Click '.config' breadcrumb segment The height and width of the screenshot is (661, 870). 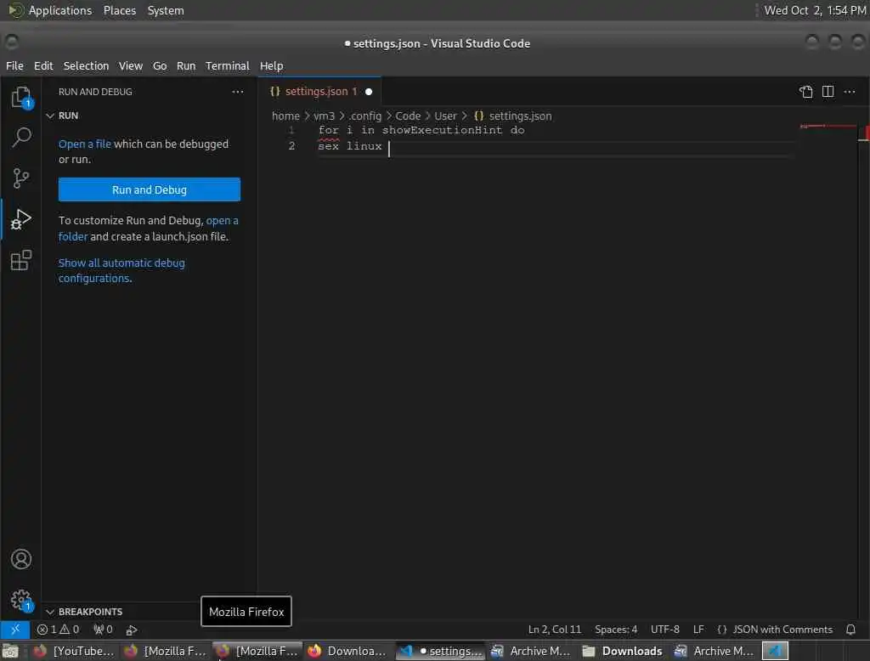(x=365, y=116)
